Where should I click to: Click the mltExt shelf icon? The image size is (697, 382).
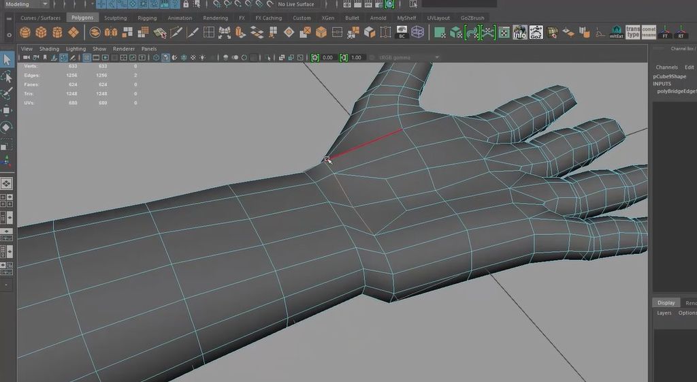click(616, 33)
